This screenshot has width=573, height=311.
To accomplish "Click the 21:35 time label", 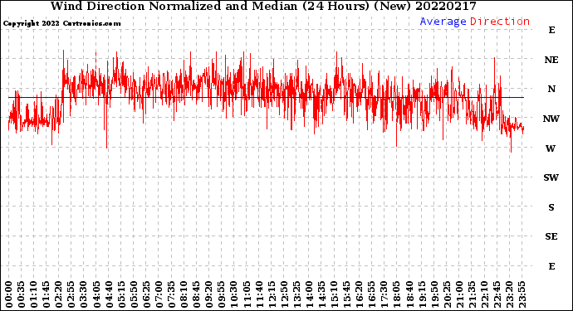I will (472, 295).
